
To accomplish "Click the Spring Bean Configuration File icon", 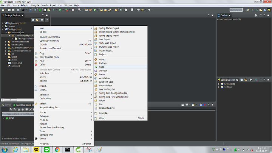I will pos(96,93).
